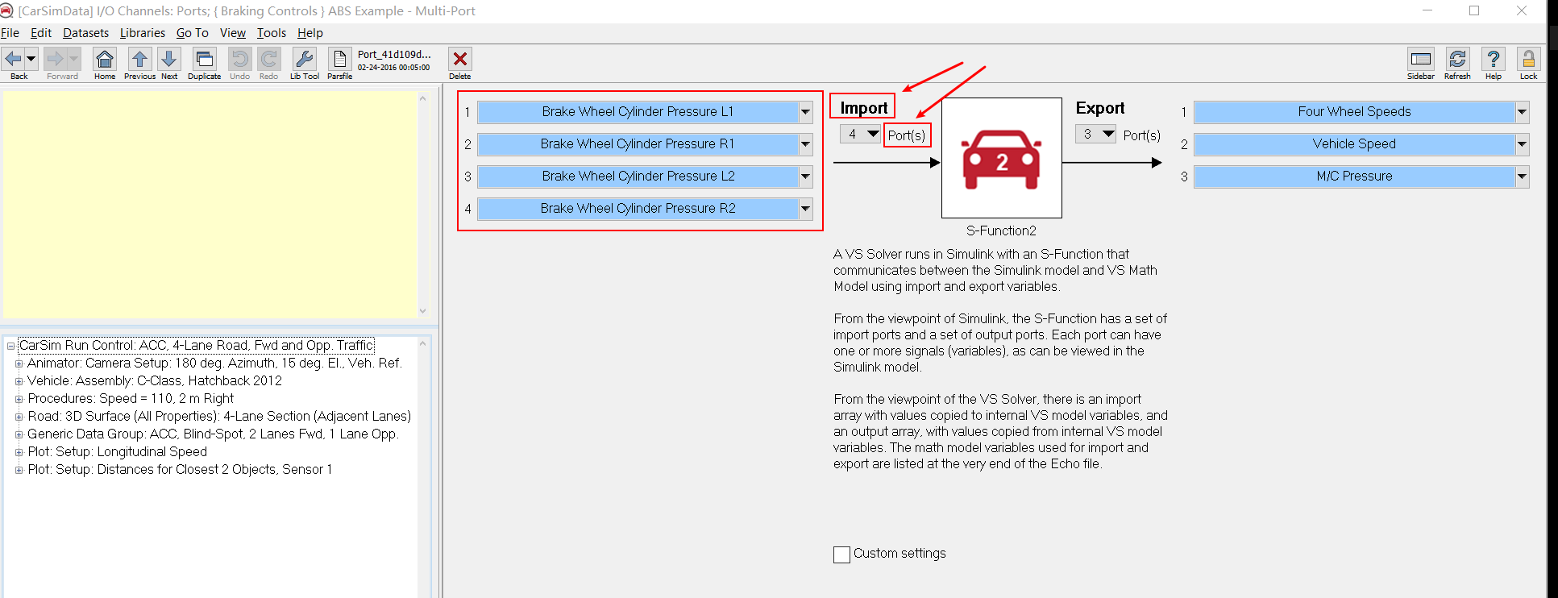1558x598 pixels.
Task: Click the Brake Wheel Cylinder Pressure R2 link
Action: pos(638,209)
